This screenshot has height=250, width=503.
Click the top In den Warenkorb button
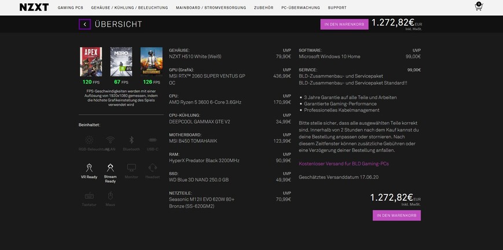pyautogui.click(x=344, y=24)
